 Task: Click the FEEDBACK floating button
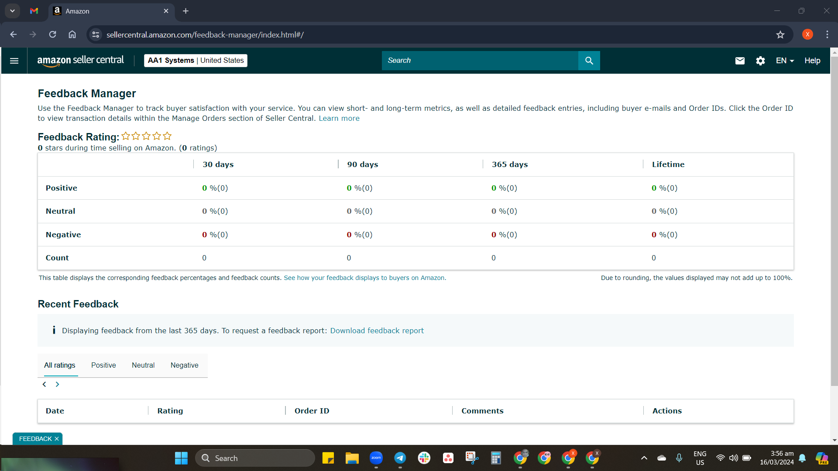(x=35, y=439)
